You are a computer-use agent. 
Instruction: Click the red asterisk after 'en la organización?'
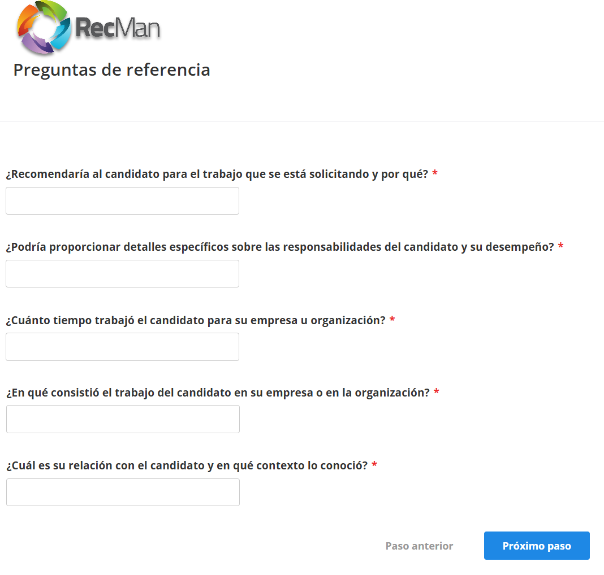coord(437,393)
